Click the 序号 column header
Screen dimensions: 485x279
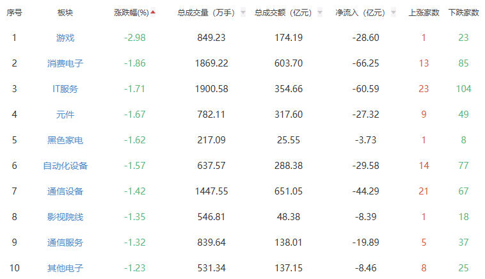click(14, 12)
